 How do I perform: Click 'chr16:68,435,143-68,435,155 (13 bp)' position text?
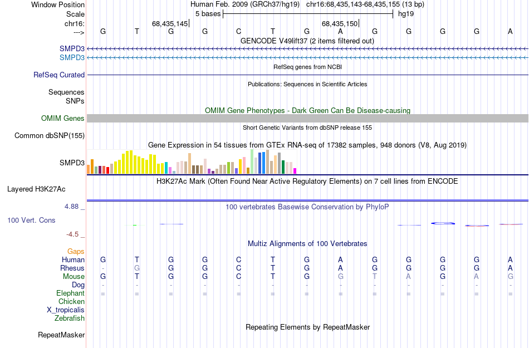[365, 4]
